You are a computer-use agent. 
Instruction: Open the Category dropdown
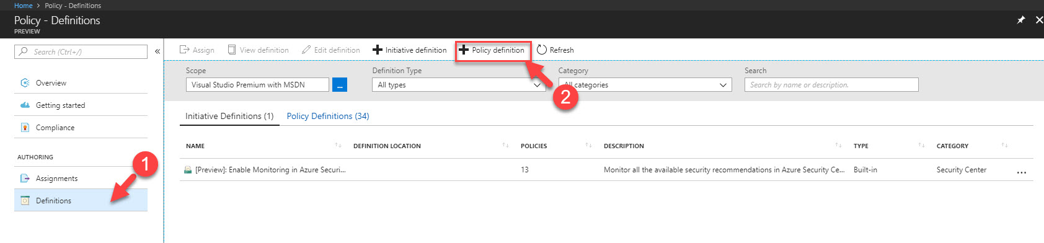(645, 85)
